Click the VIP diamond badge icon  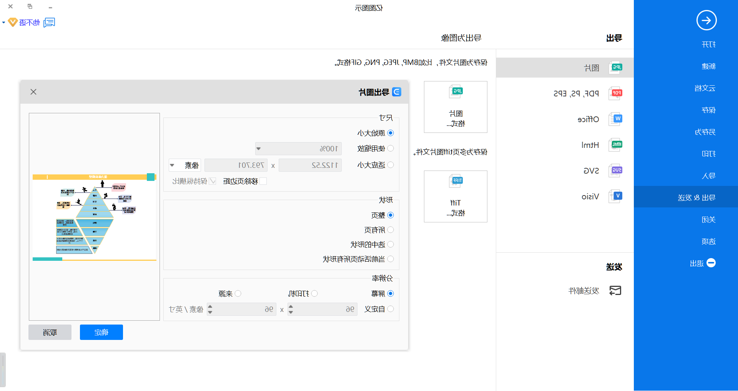pos(13,22)
